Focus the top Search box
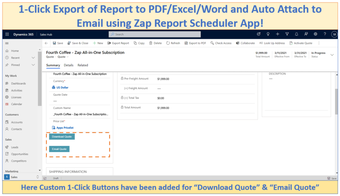Viewport: 340px width, 196px height. click(155, 34)
